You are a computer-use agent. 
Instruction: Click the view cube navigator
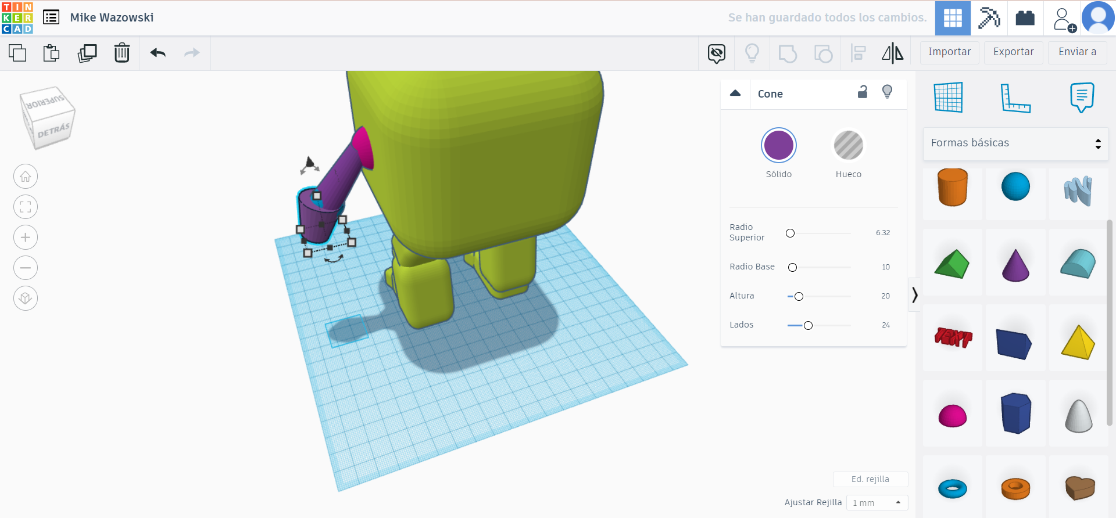point(47,118)
